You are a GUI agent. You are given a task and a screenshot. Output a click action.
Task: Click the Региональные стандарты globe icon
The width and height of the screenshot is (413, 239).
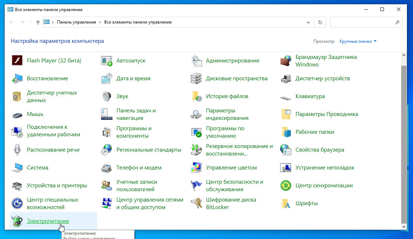[107, 150]
